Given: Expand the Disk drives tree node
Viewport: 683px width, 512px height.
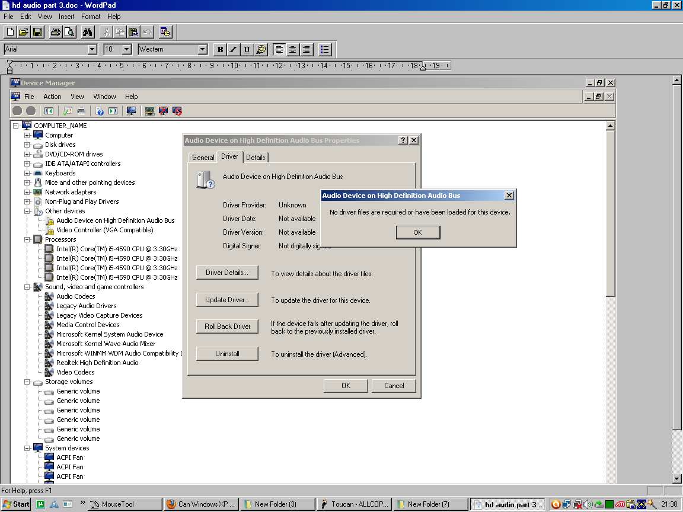Looking at the screenshot, I should pos(27,145).
